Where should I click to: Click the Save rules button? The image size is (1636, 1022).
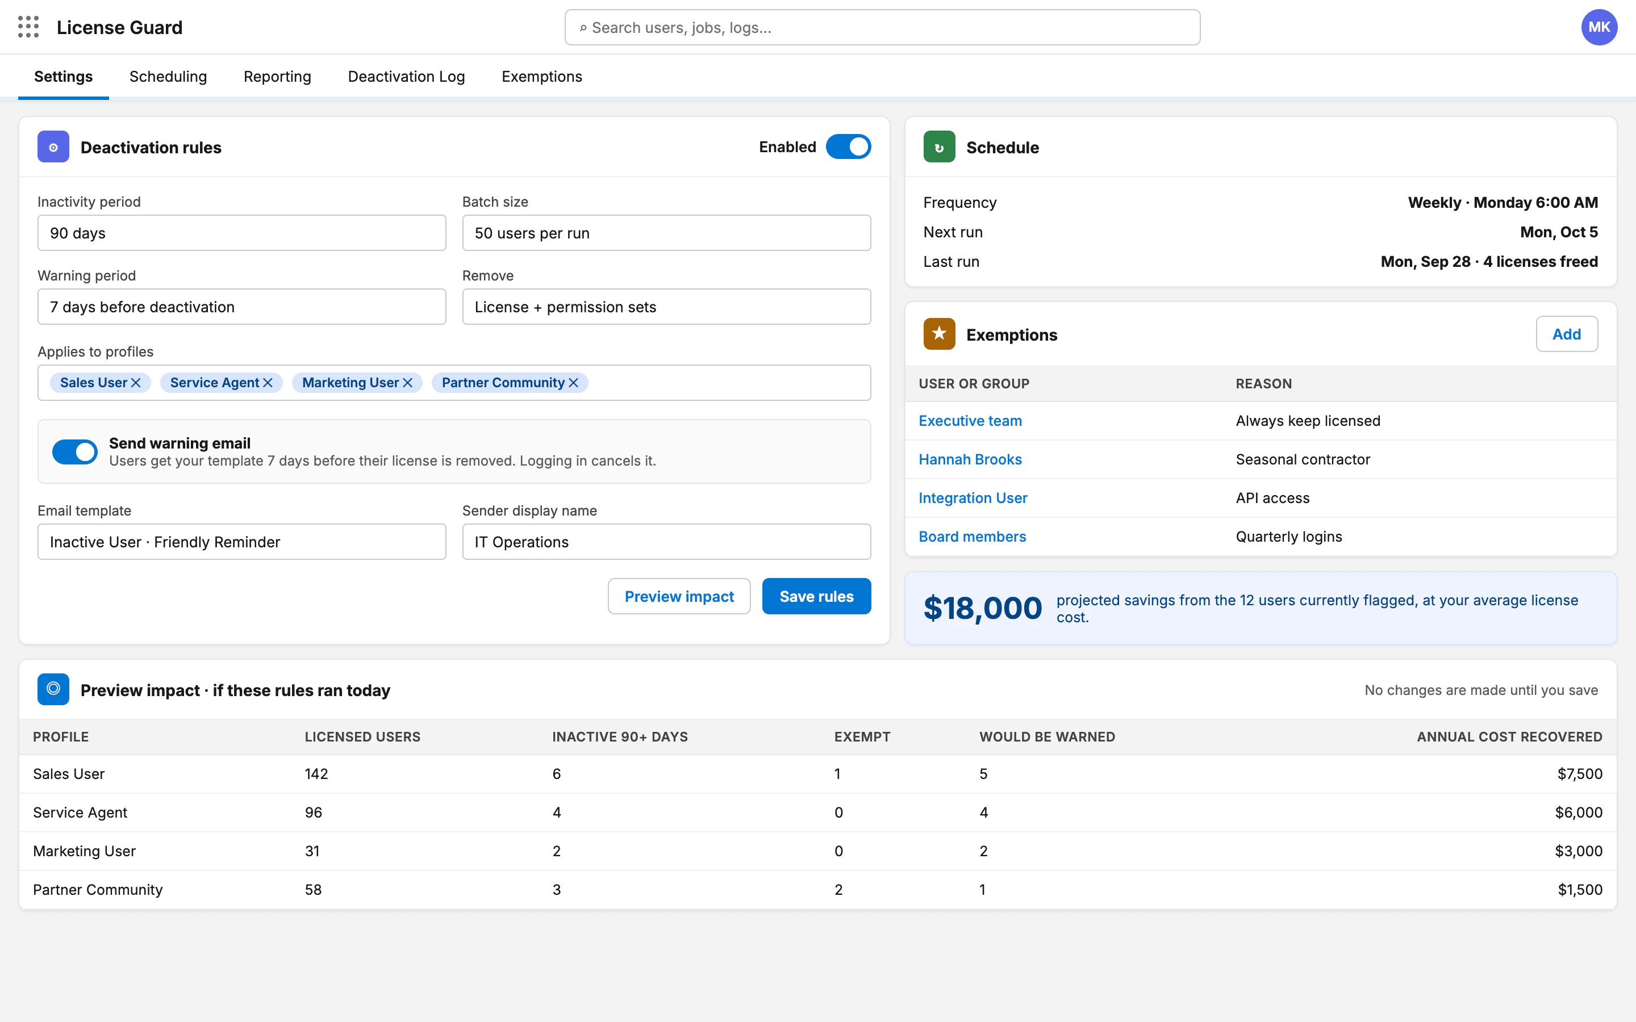coord(816,596)
